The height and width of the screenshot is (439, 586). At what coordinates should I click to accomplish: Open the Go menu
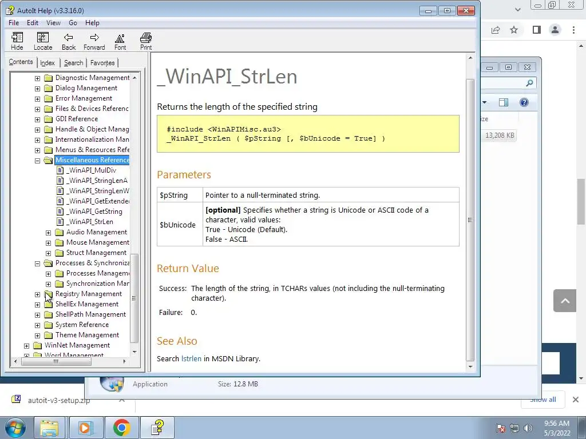coord(73,23)
